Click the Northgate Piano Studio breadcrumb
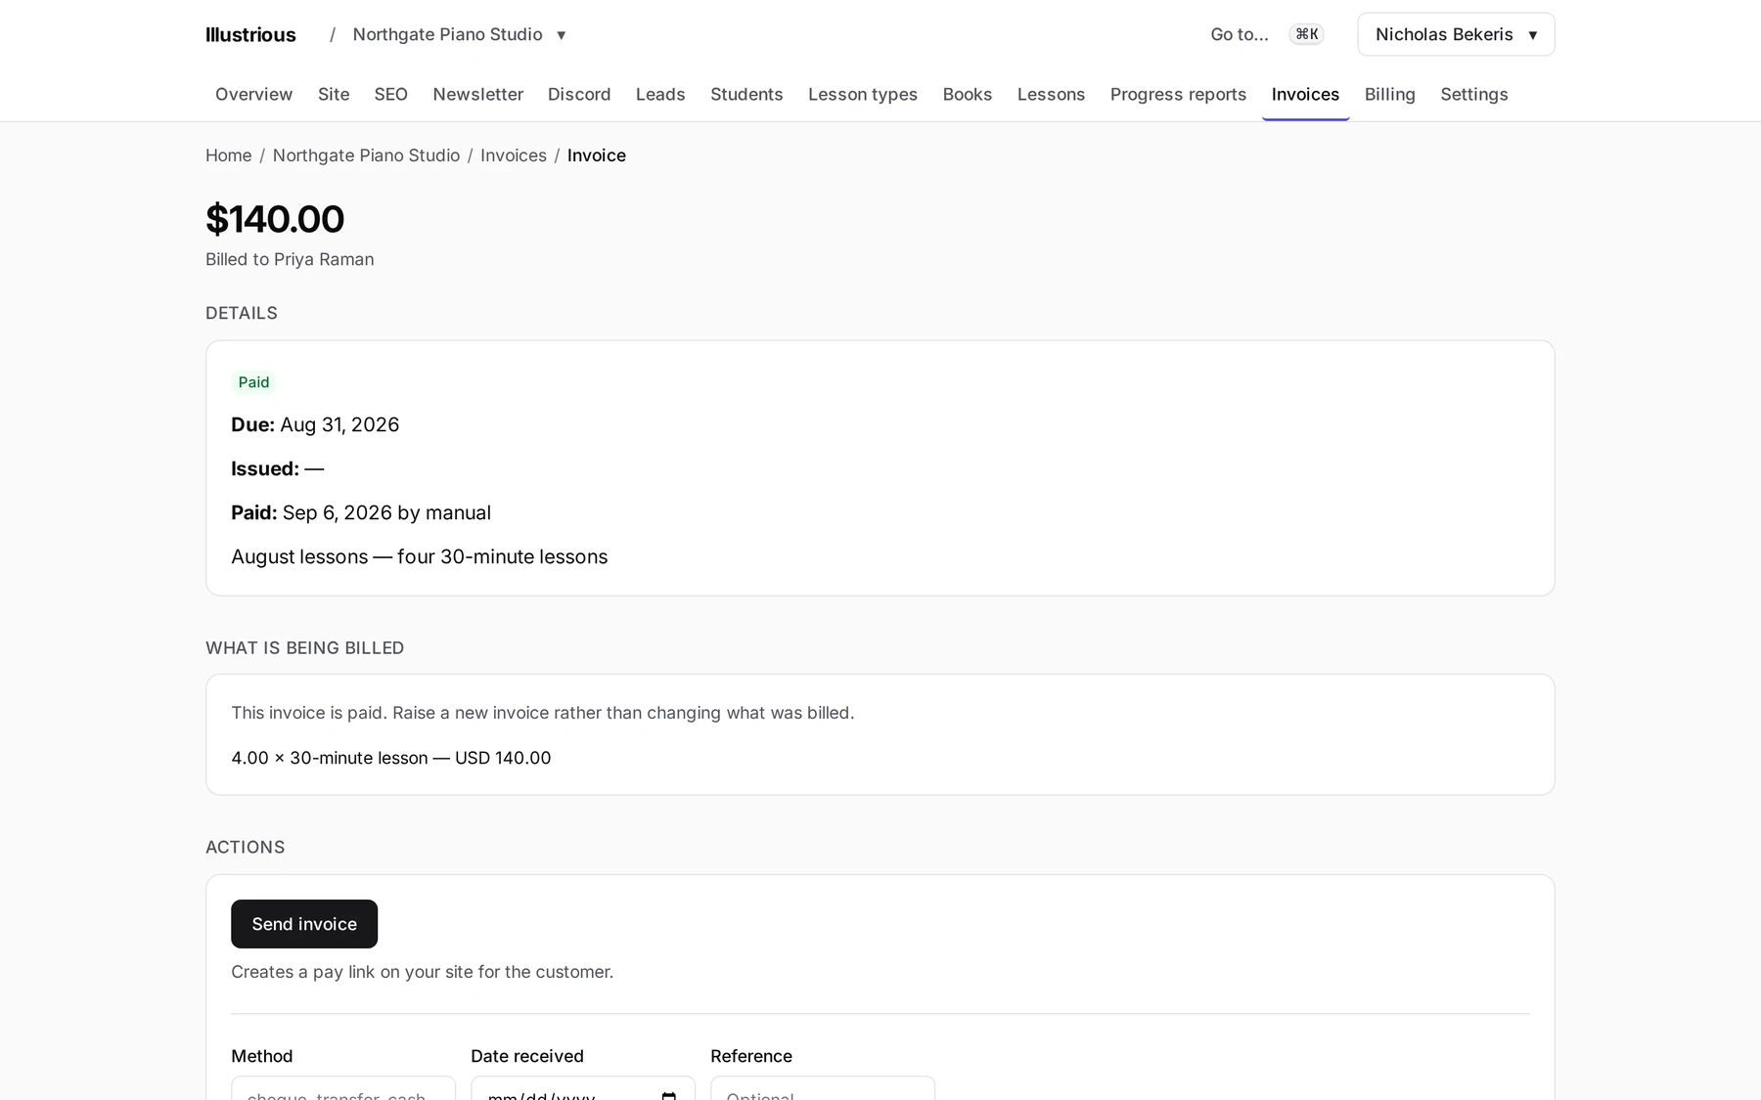 366,155
